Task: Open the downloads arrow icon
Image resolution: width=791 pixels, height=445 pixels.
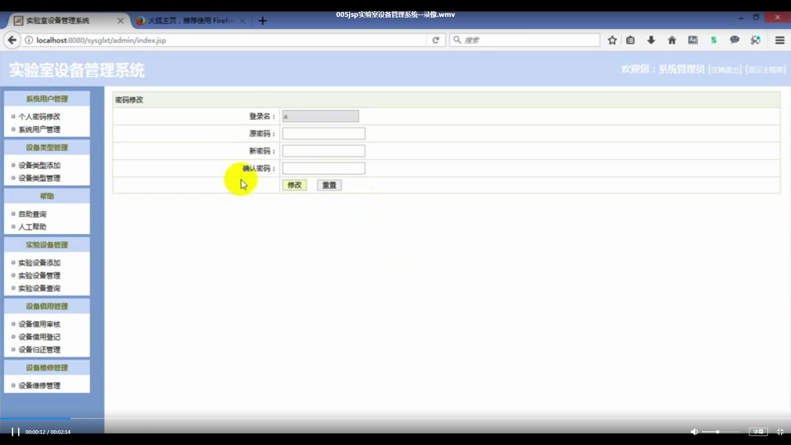Action: (651, 40)
